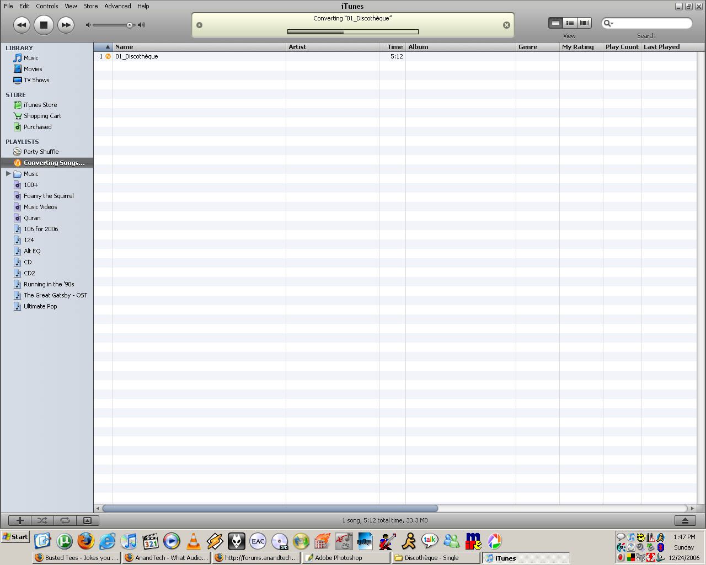Viewport: 706px width, 565px height.
Task: Launch EAC from the quick launch bar
Action: pyautogui.click(x=258, y=541)
